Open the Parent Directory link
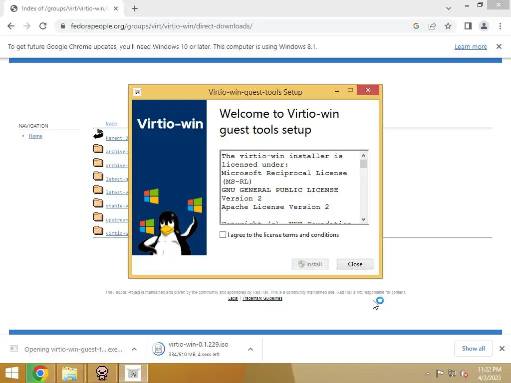 pyautogui.click(x=117, y=138)
